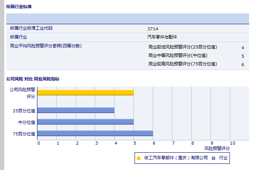Click the 75th percentile score value 6
This screenshot has width=253, height=170.
(243, 65)
